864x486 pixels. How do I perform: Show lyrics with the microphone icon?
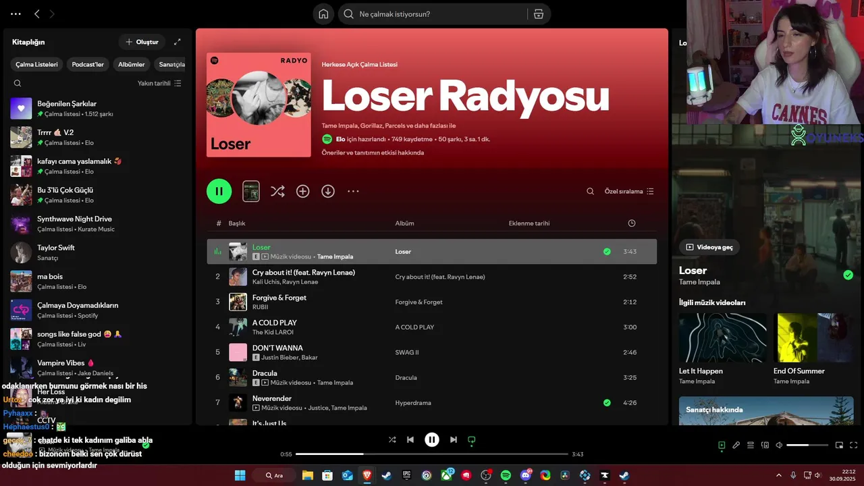point(736,445)
